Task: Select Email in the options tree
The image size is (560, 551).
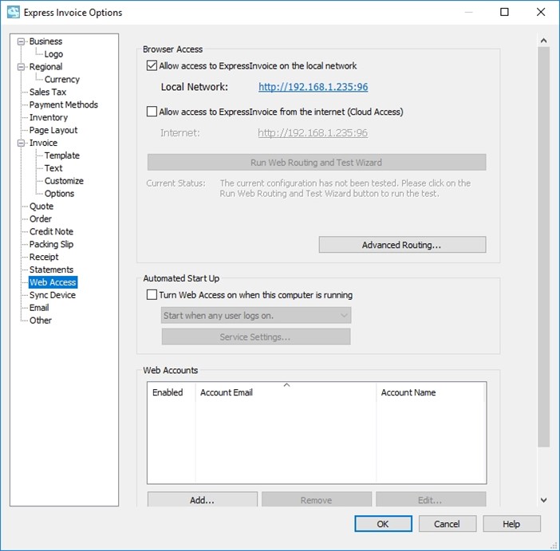Action: pos(39,308)
